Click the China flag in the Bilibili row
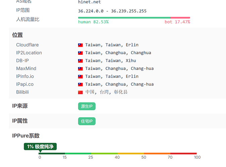 pyautogui.click(x=80, y=92)
